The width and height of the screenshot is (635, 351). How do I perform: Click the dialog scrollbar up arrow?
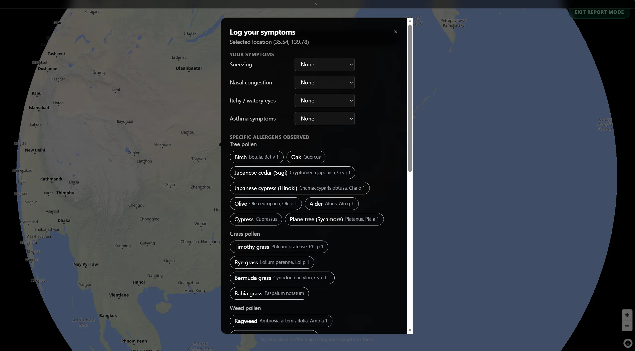pos(410,21)
